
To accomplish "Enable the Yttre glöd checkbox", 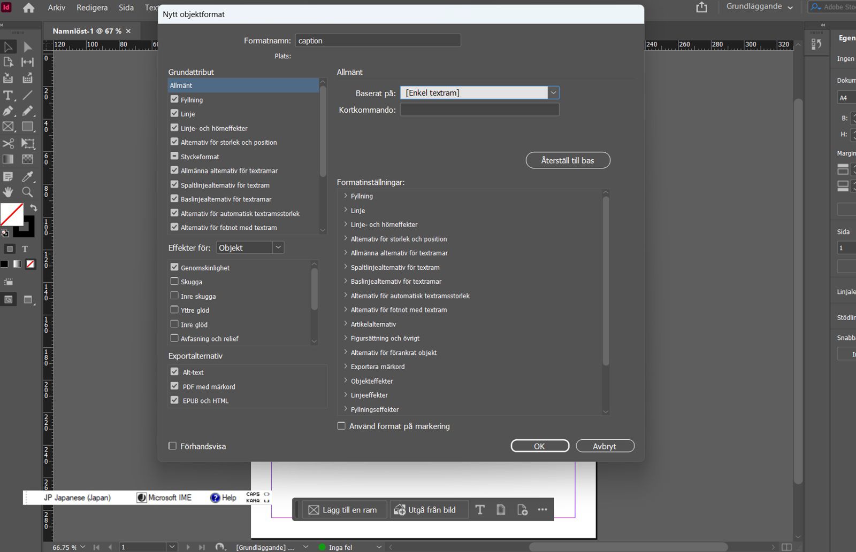I will pos(174,309).
